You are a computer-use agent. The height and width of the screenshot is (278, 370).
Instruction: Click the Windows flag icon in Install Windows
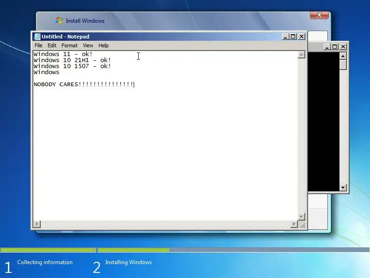pyautogui.click(x=59, y=20)
